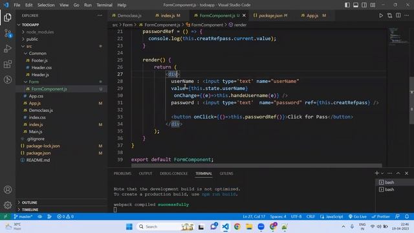Toggle Secondary Side Bar layout icon
This screenshot has height=233, width=414.
(364, 5)
